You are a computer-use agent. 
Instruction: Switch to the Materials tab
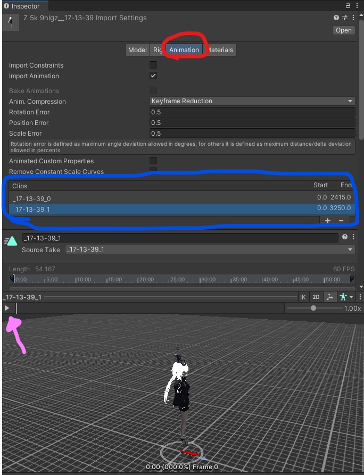tap(221, 50)
